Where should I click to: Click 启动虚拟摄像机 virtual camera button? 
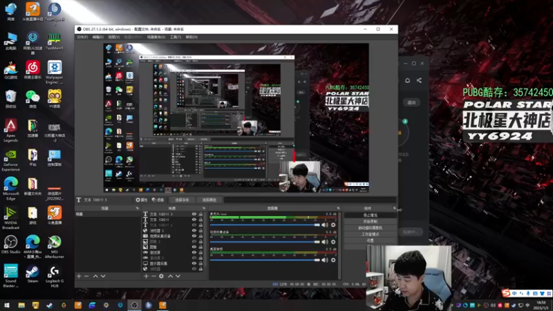[371, 228]
